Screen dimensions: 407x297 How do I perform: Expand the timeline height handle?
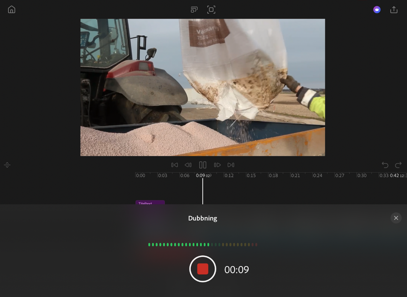(x=7, y=165)
